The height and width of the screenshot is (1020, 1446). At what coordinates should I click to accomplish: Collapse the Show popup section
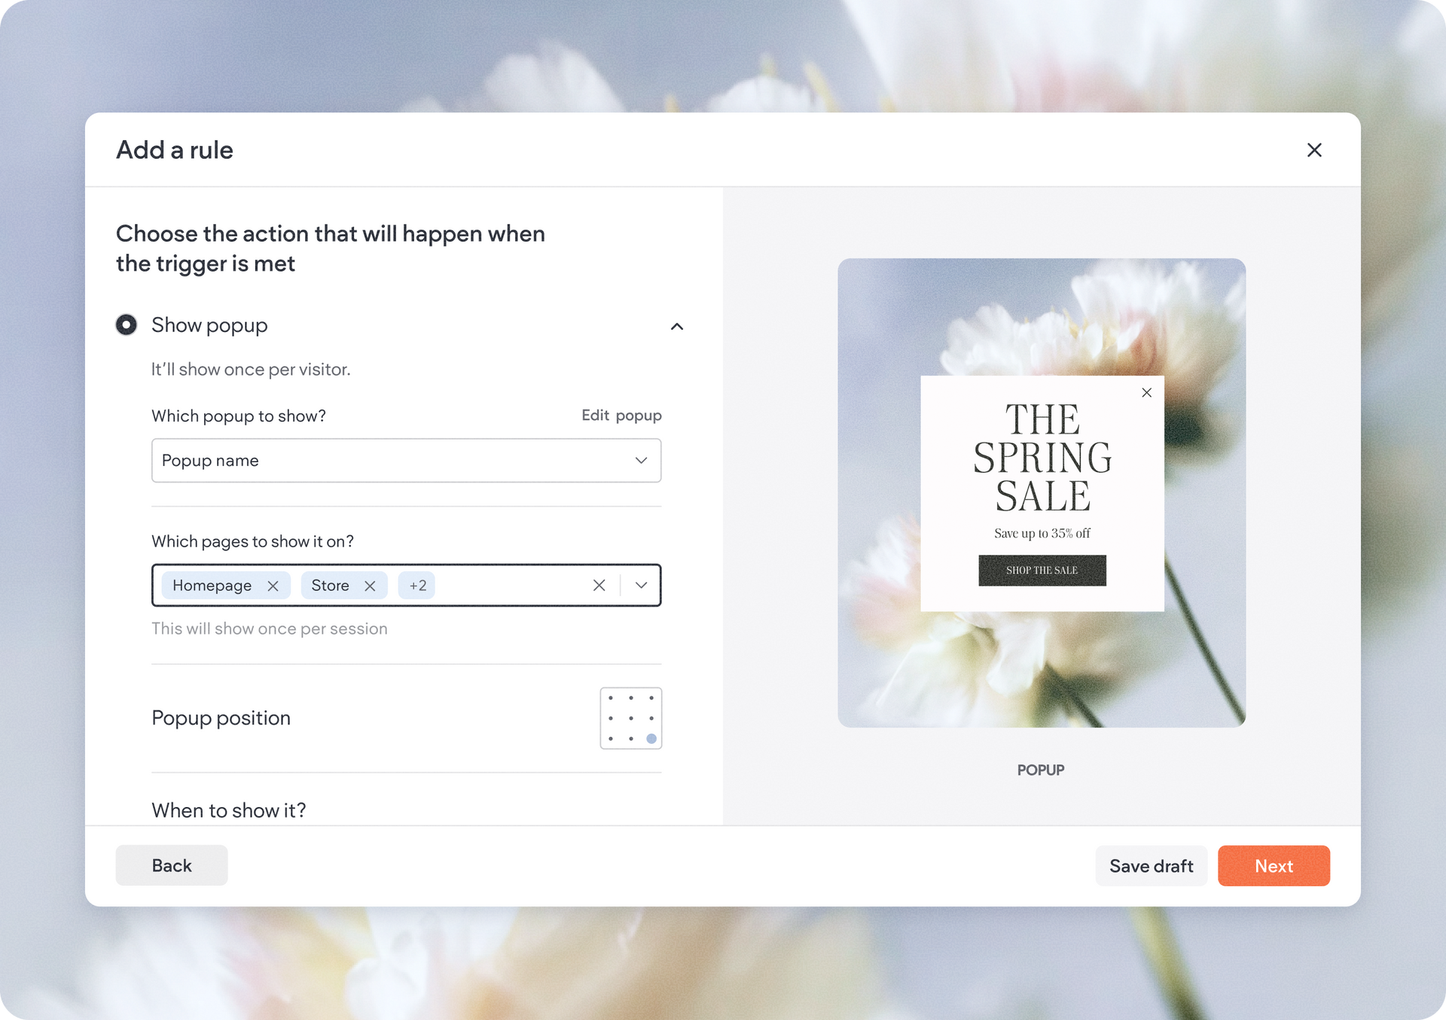tap(677, 326)
